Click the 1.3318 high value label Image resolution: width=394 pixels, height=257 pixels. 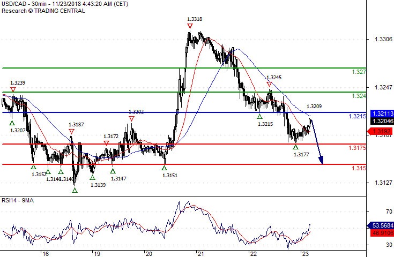pyautogui.click(x=195, y=19)
